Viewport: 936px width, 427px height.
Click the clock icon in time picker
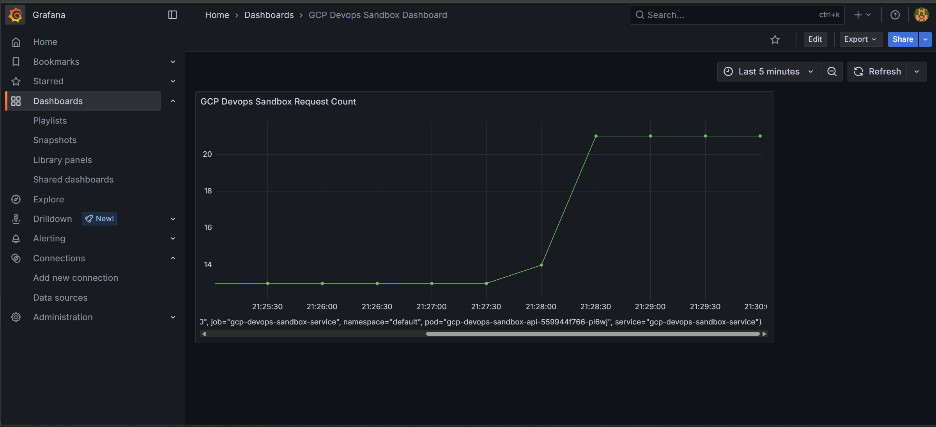pyautogui.click(x=728, y=71)
